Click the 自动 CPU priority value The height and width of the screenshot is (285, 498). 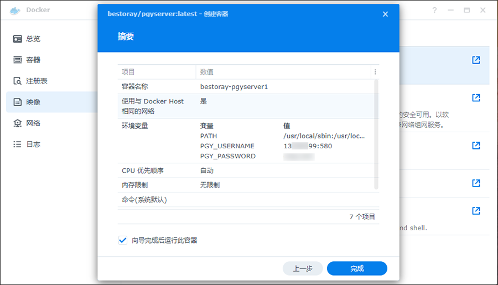207,170
